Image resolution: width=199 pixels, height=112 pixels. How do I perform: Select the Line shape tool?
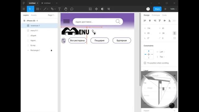click(45, 9)
